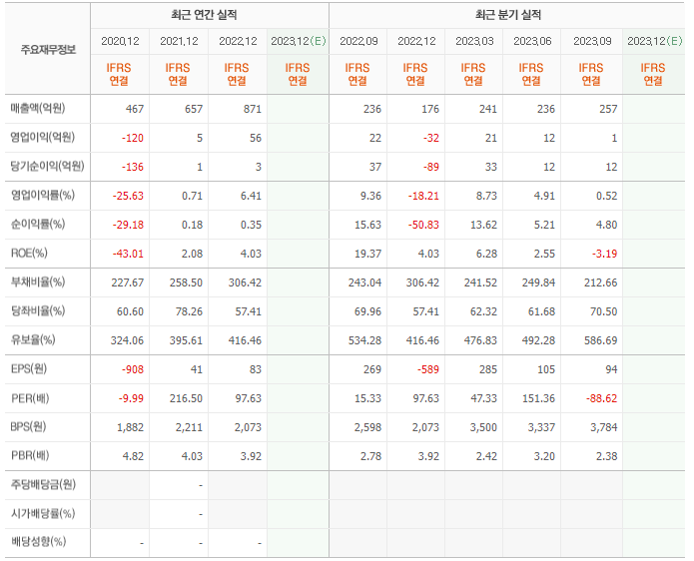Click 영업이익률 value -25.63
694x561 pixels.
[129, 196]
